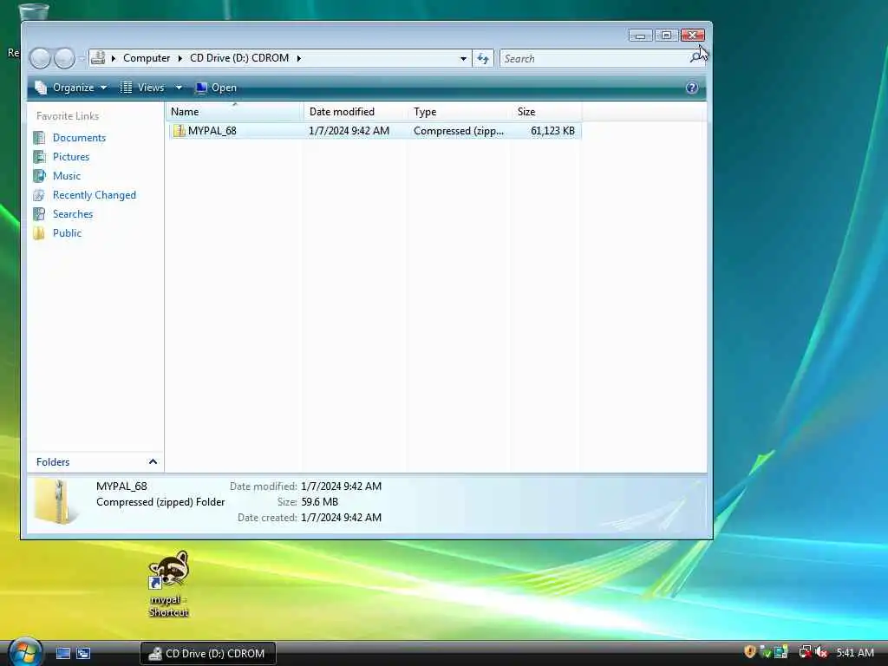
Task: Click the large zip folder preview icon
Action: coord(56,501)
